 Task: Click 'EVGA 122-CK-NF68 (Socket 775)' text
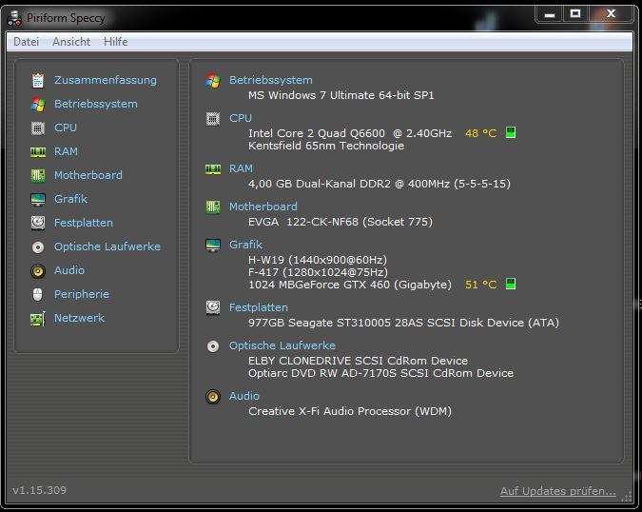[340, 222]
